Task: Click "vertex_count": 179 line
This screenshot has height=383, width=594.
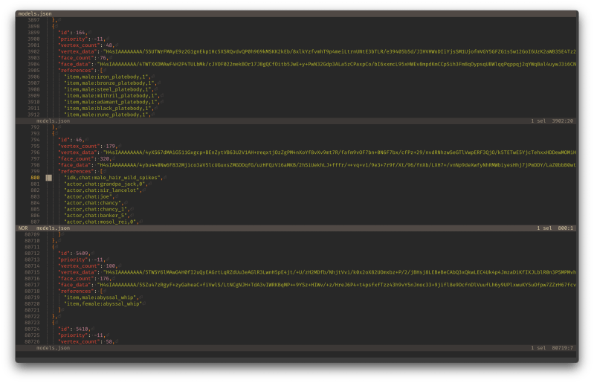Action: coord(88,147)
